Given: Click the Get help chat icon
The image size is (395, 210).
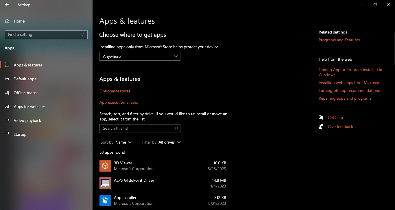Looking at the screenshot, I should pos(321,118).
